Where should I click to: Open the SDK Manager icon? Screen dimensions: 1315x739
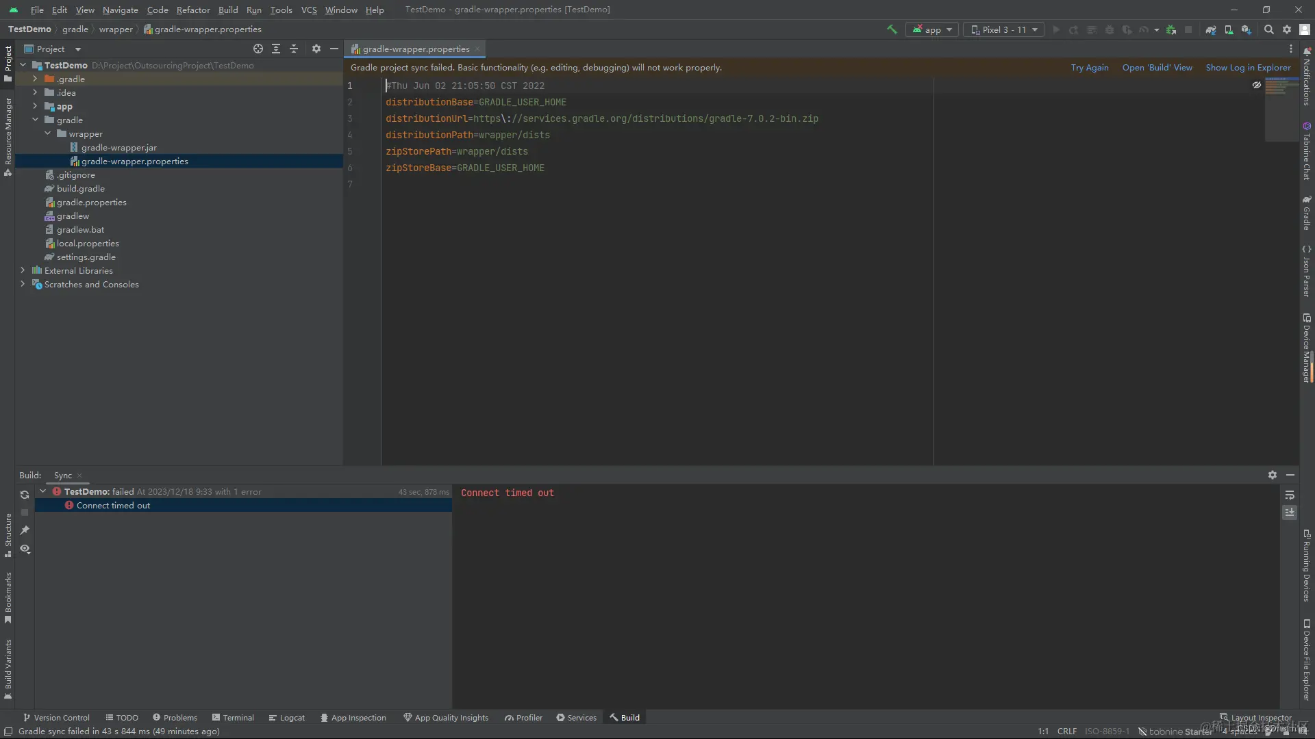1247,29
